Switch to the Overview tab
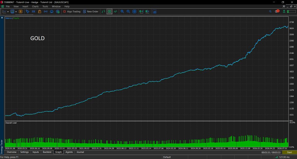Screen dimensions: 297x159 coord(11,152)
